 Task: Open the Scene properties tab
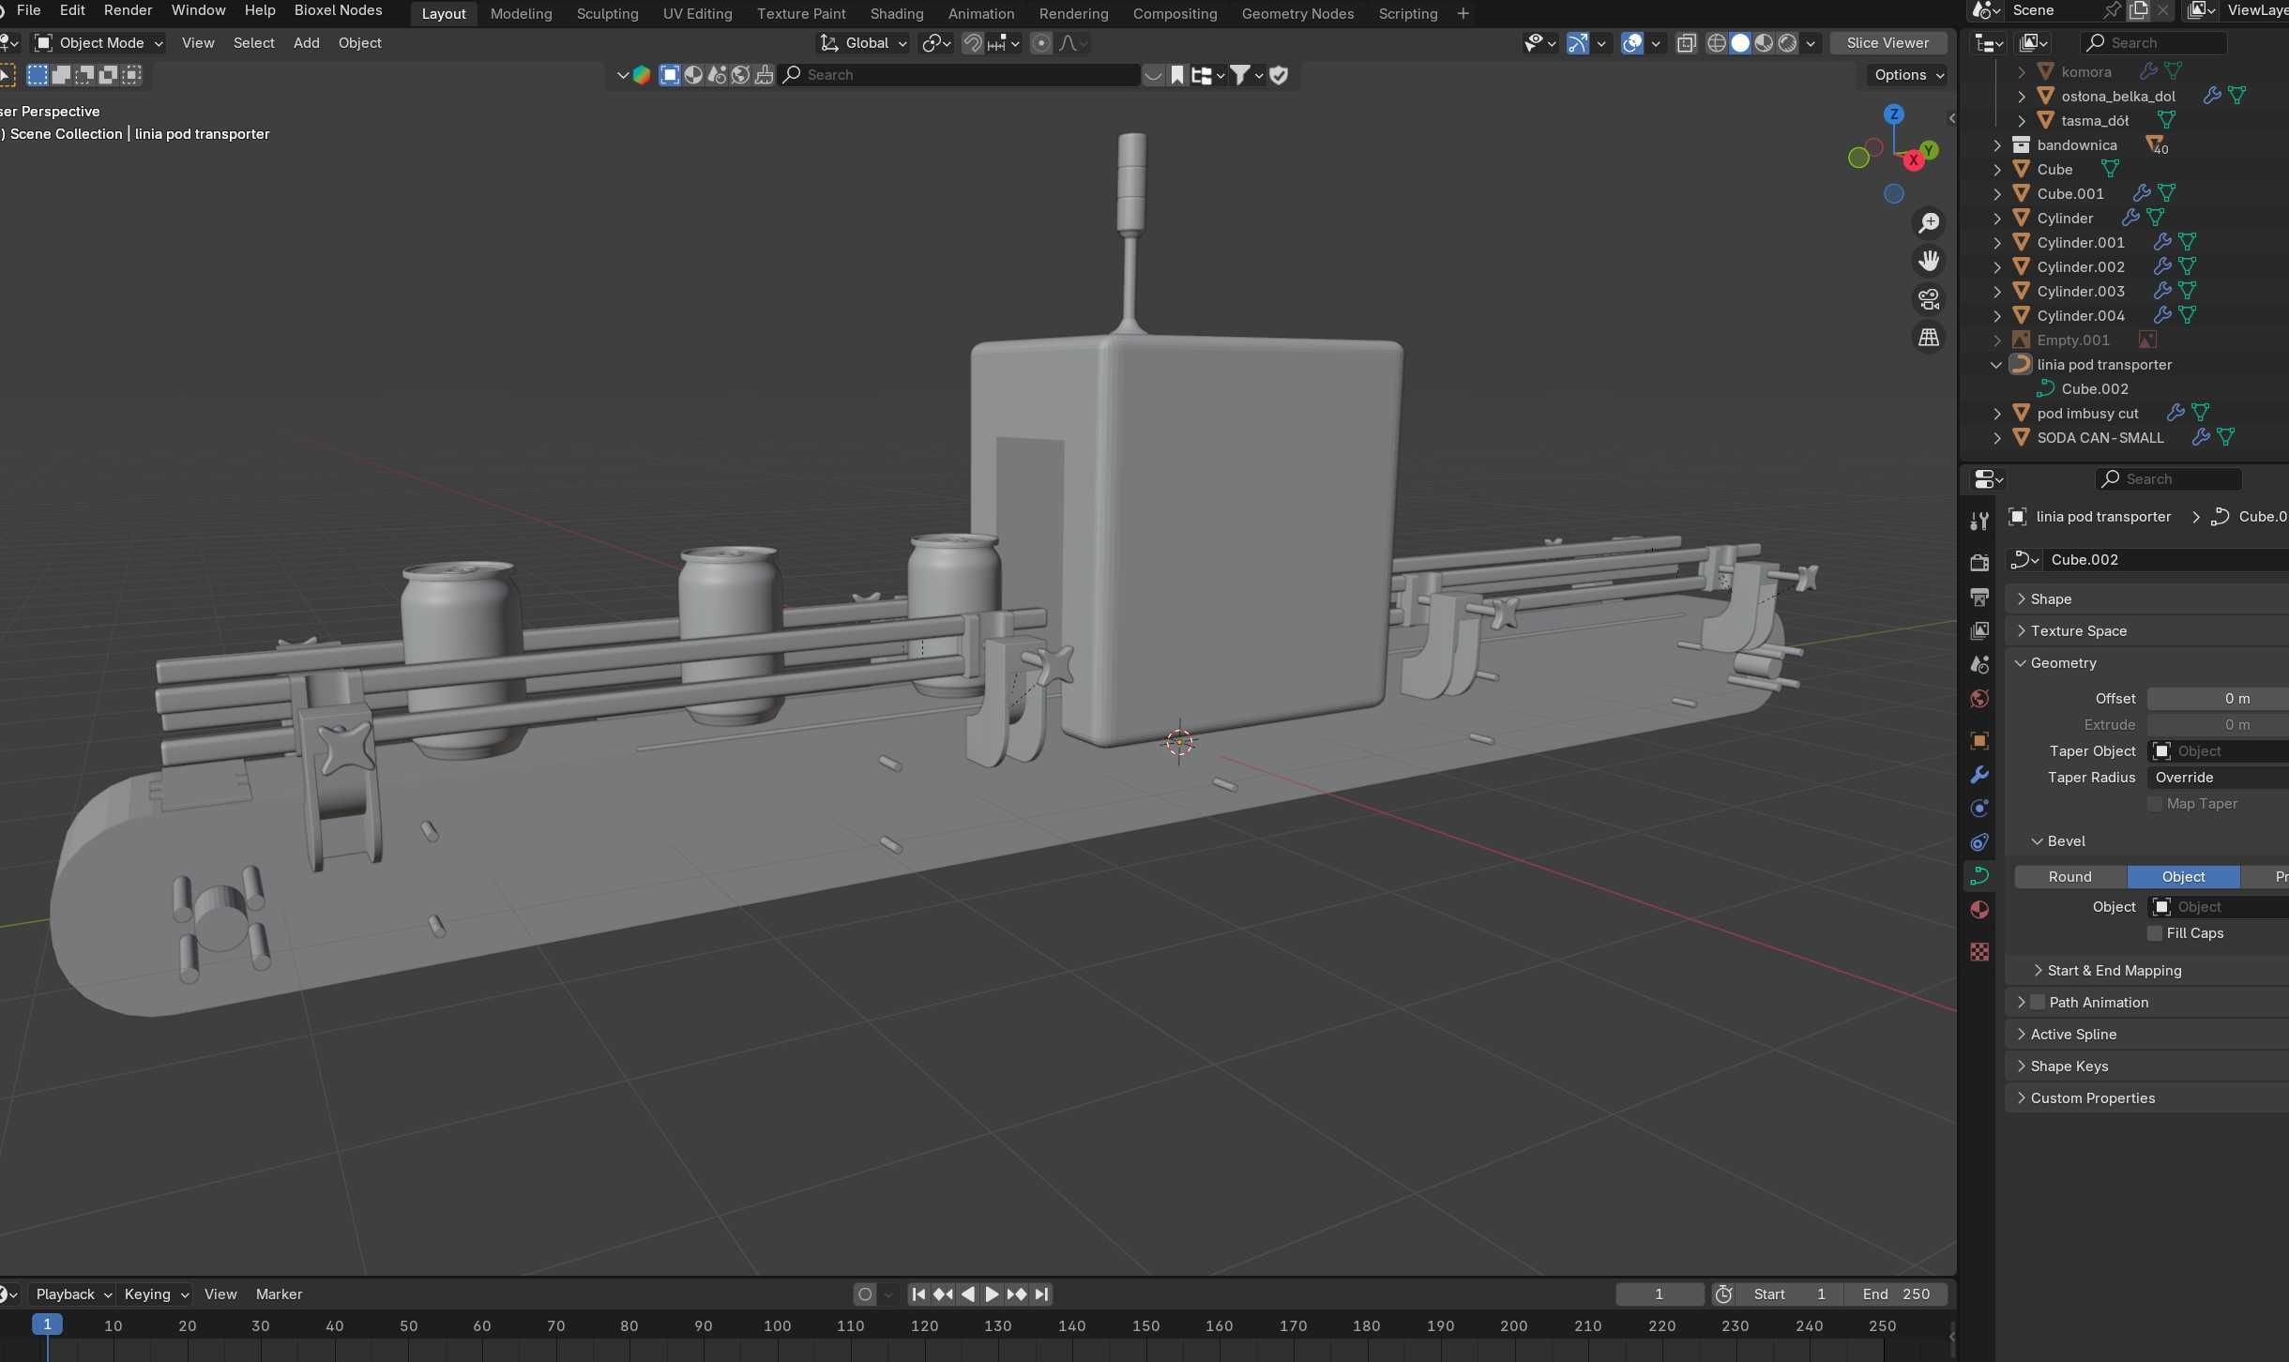click(1979, 664)
